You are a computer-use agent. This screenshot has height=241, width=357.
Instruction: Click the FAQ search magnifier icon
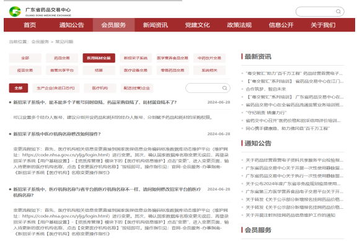tap(224, 88)
